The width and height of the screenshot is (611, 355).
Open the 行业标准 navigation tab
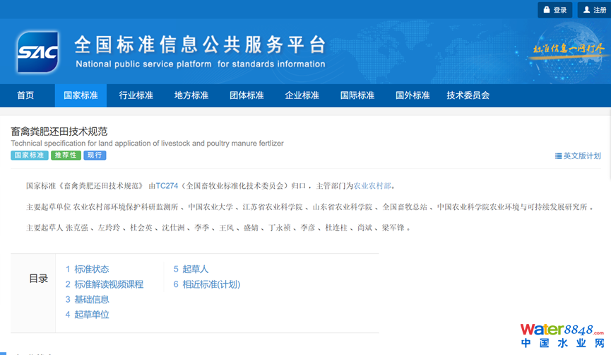pos(136,95)
